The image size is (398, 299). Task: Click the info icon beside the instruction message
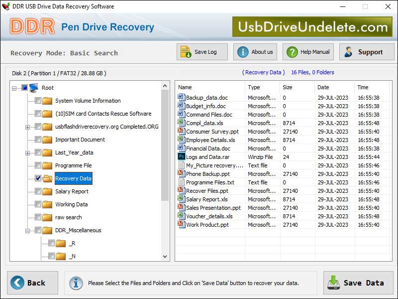pyautogui.click(x=76, y=283)
